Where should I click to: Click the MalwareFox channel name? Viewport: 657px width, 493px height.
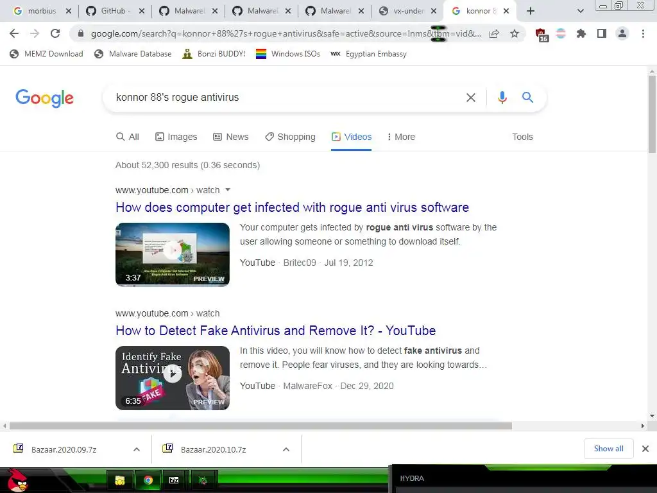[x=307, y=386]
